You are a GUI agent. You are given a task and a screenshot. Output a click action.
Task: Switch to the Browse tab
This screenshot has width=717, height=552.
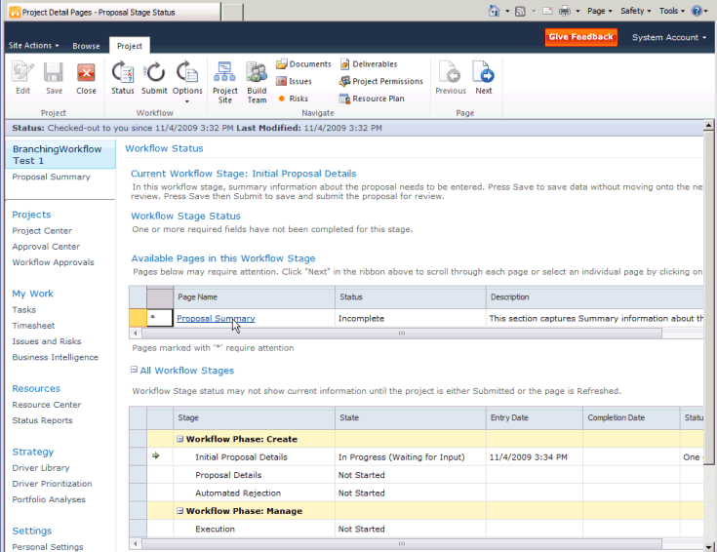coord(86,46)
